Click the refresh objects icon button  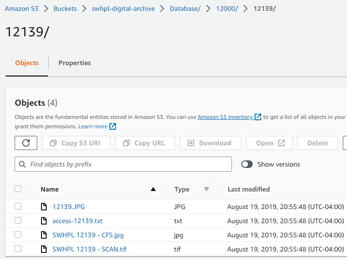click(x=26, y=143)
